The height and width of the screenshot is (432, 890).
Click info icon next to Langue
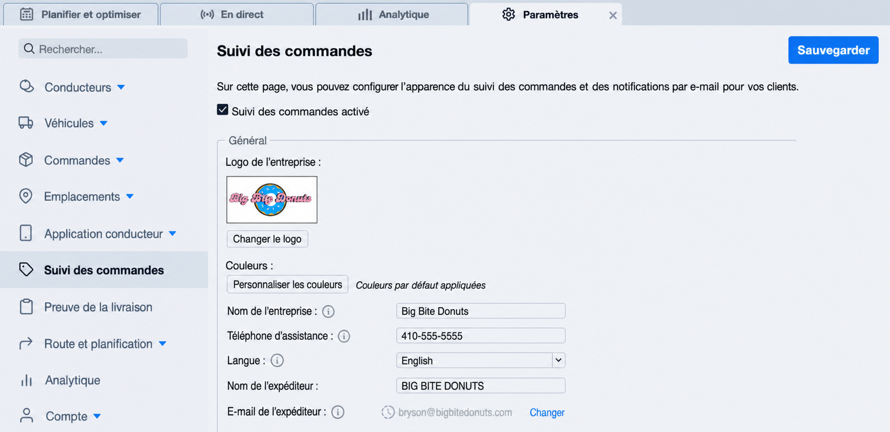coord(277,360)
